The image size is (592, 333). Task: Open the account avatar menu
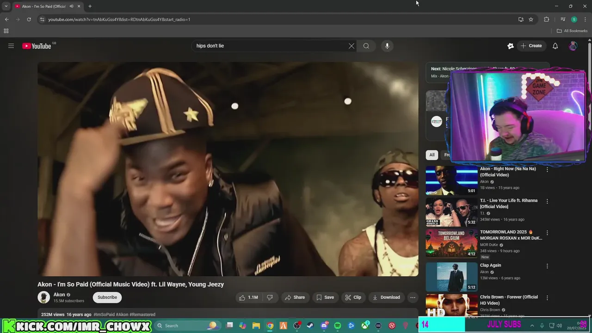[x=573, y=46]
